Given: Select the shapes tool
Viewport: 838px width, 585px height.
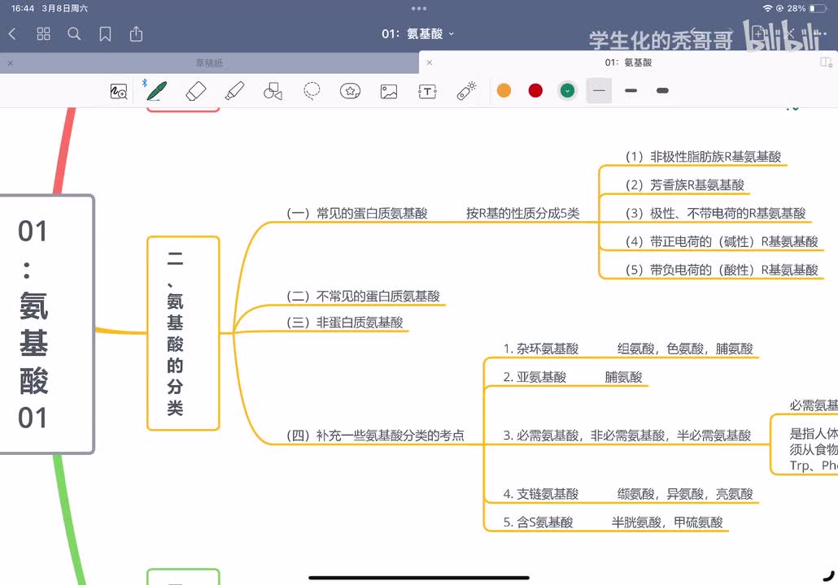Looking at the screenshot, I should point(273,91).
